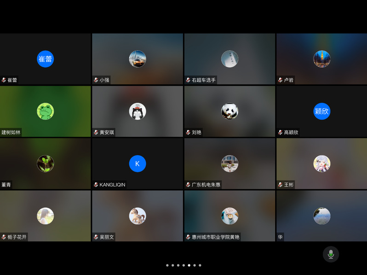Click muted mic icon beside 吴丽文
Screen dimensions: 367x275
click(96, 237)
